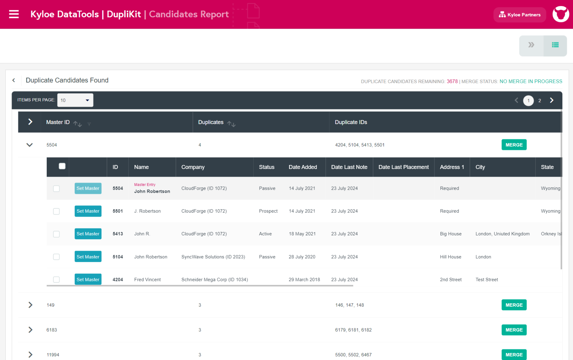Expand the row for Master ID 149
The height and width of the screenshot is (360, 573).
click(x=30, y=305)
